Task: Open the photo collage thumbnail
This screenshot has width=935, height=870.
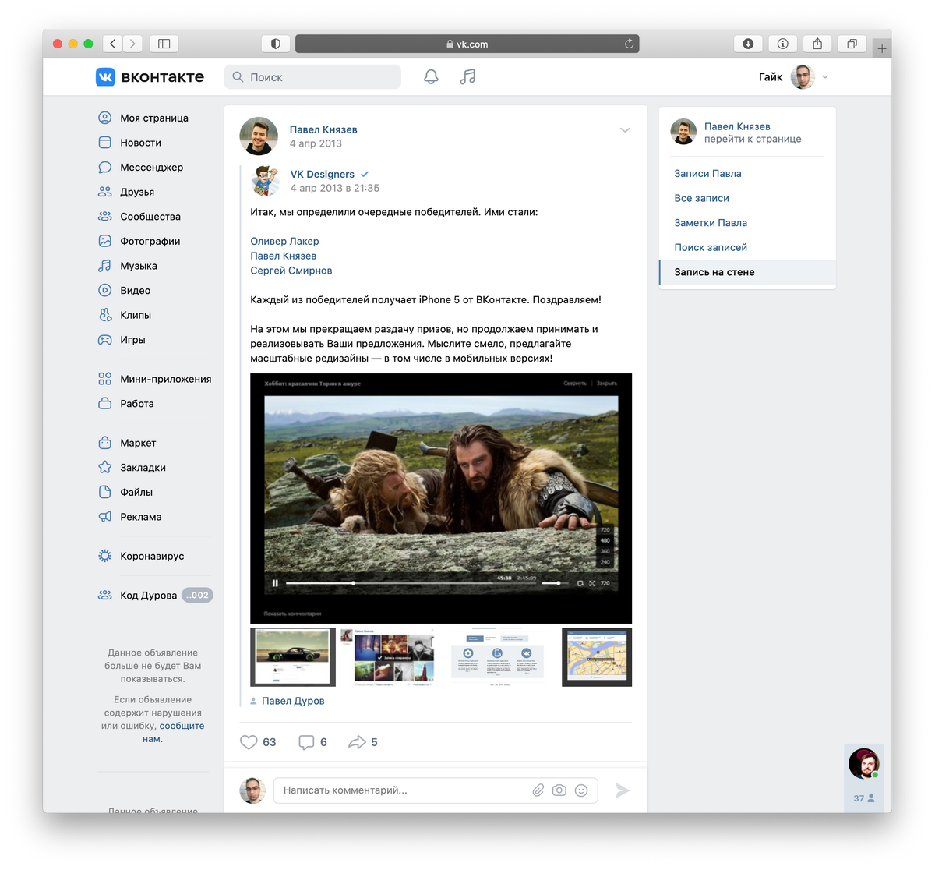Action: (387, 657)
